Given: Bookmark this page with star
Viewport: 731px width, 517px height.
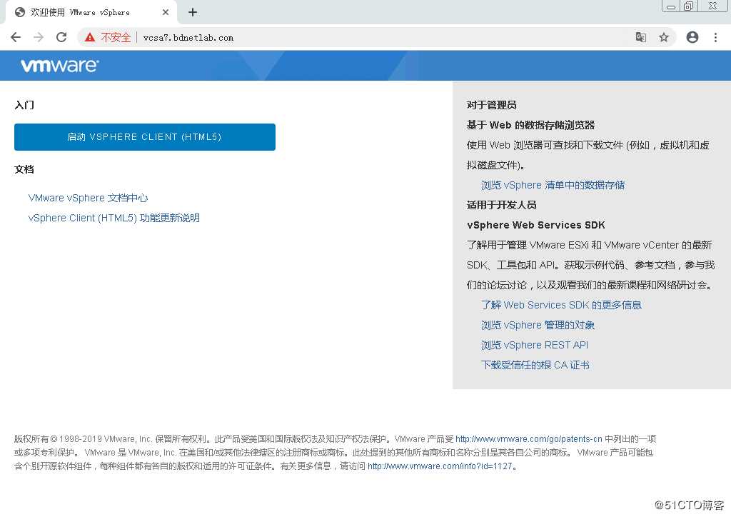Looking at the screenshot, I should tap(664, 37).
